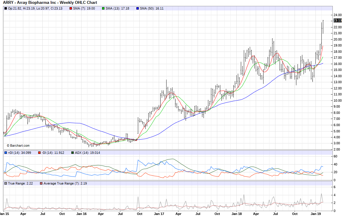
Task: Click the green SMA (13) legend swatch
Action: tap(104, 9)
